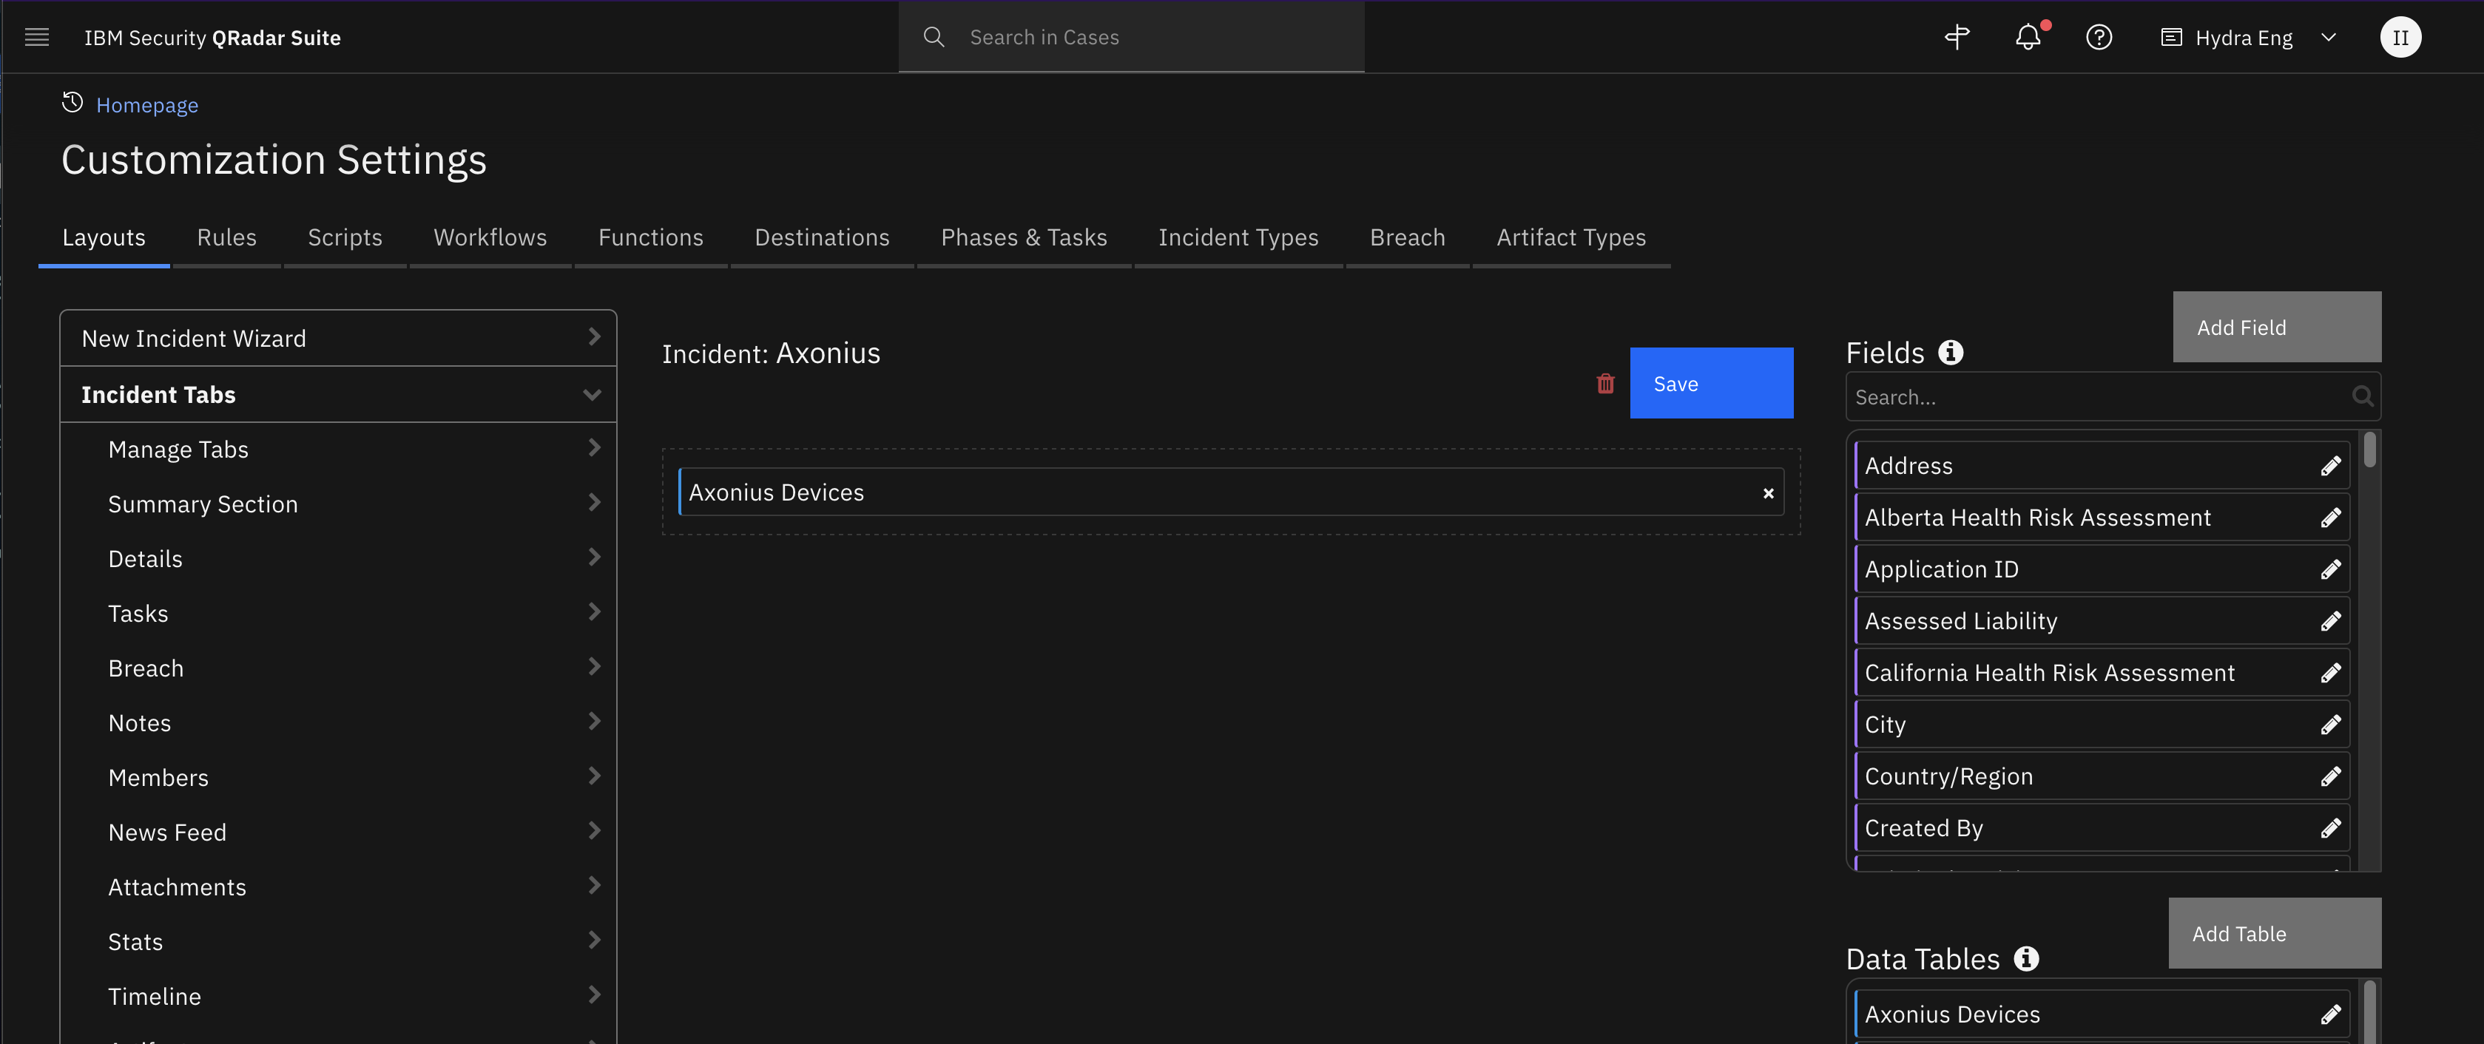This screenshot has width=2484, height=1044.
Task: Open the Hydra Eng organization dropdown
Action: pyautogui.click(x=2328, y=38)
